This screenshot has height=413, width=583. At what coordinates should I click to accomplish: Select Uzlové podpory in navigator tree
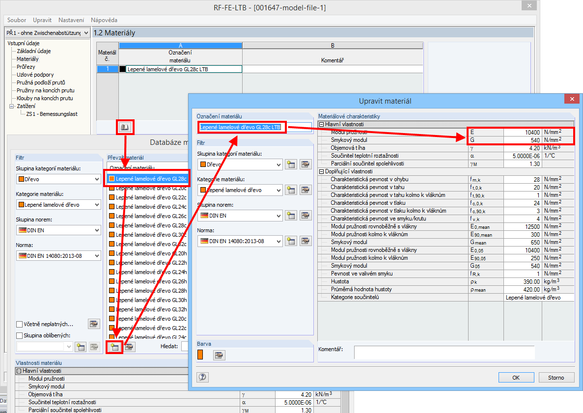[35, 74]
